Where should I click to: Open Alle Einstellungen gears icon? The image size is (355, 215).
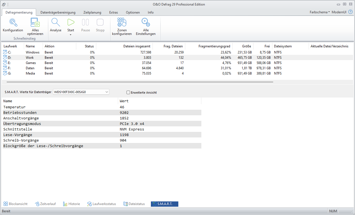click(x=146, y=22)
